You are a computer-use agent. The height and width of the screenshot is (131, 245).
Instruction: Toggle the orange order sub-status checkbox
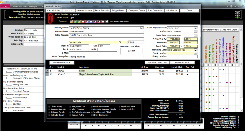coord(71,21)
